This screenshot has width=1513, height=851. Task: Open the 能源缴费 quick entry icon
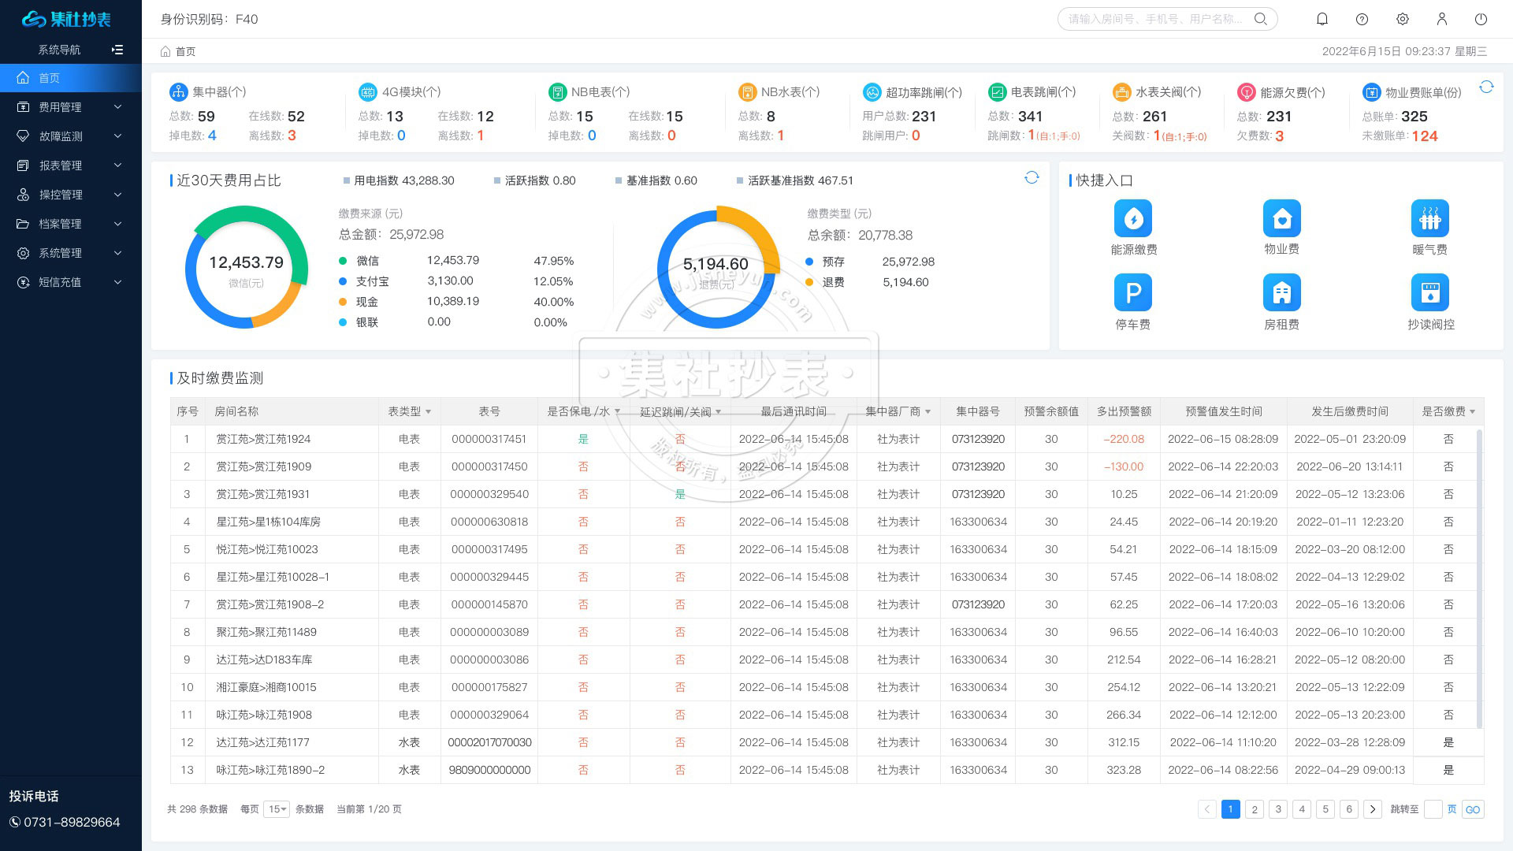coord(1132,219)
